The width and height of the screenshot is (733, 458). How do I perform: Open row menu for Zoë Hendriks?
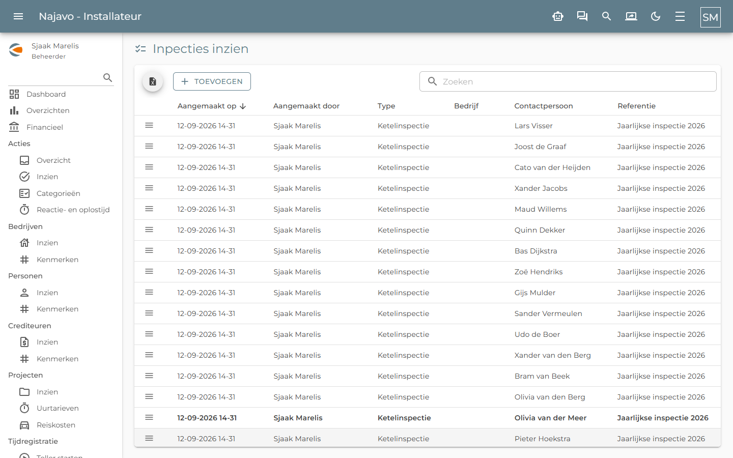pos(149,271)
